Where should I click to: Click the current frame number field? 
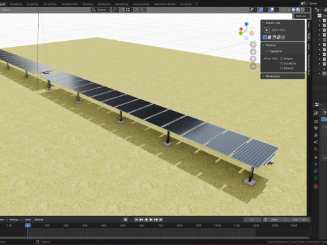(252, 220)
